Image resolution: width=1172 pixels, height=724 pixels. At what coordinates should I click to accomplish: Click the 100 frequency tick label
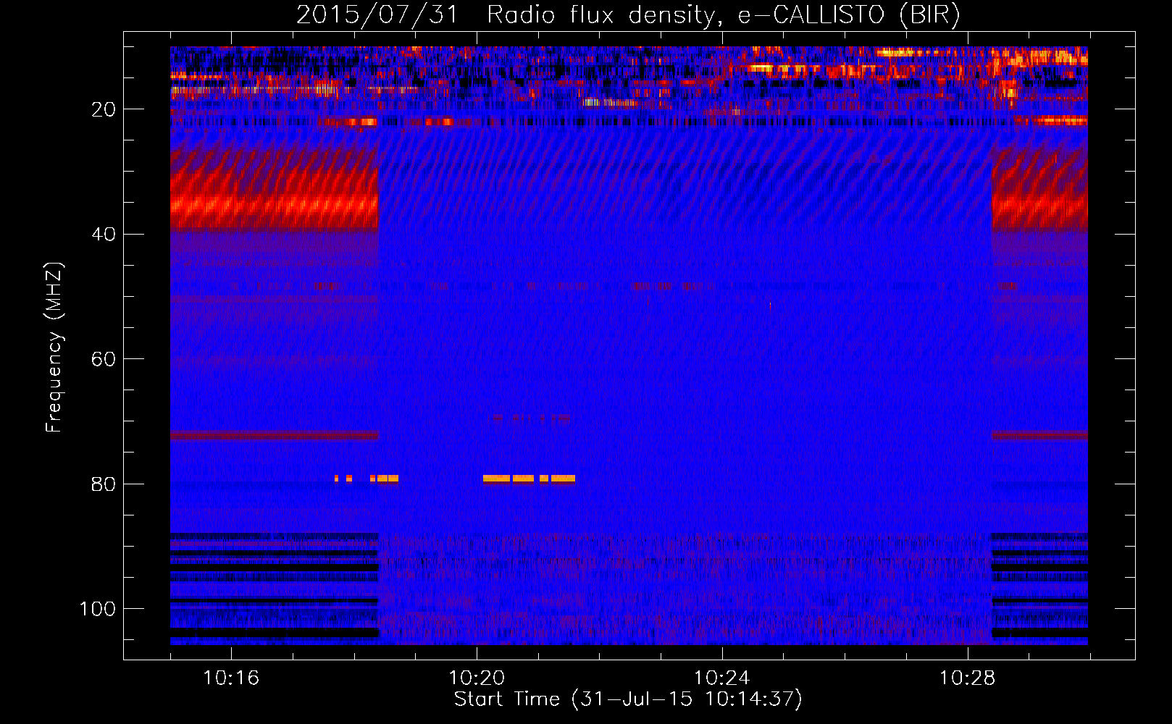tap(98, 609)
